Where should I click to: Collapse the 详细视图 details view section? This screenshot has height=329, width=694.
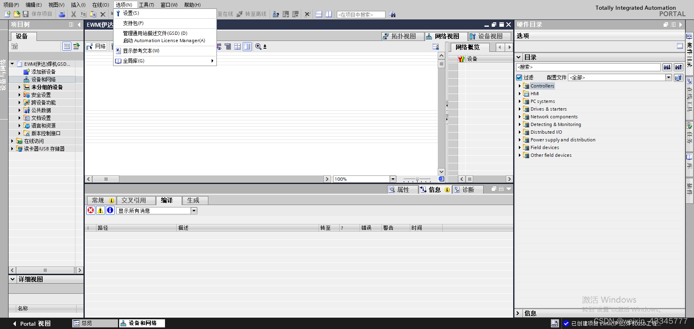[13, 279]
